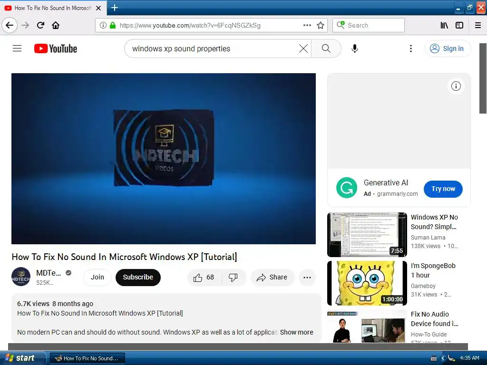Viewport: 487px width, 365px height.
Task: Open Fix No Audio Device video thumbnail
Action: 367,327
